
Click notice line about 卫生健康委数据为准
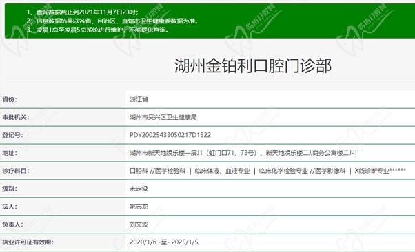point(112,21)
